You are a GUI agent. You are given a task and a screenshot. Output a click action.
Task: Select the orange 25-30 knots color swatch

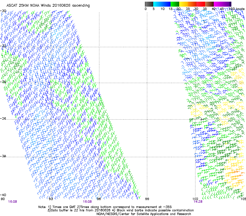192,4
